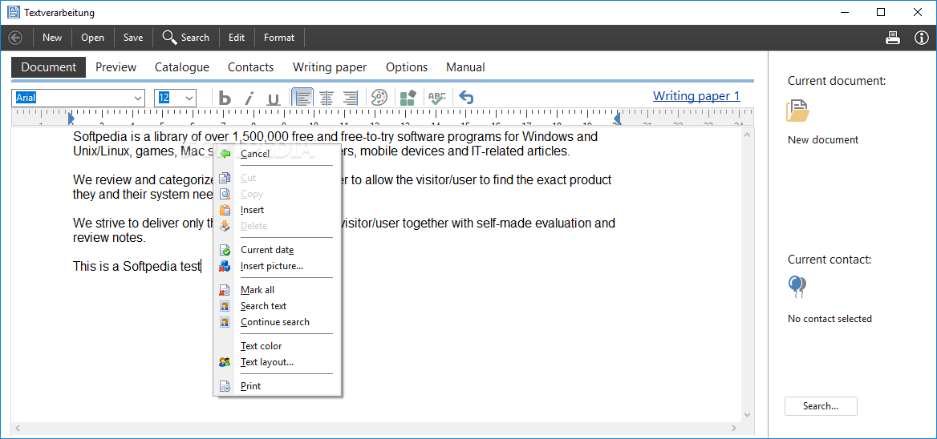The height and width of the screenshot is (439, 937).
Task: Switch to the Document tab
Action: click(x=48, y=67)
